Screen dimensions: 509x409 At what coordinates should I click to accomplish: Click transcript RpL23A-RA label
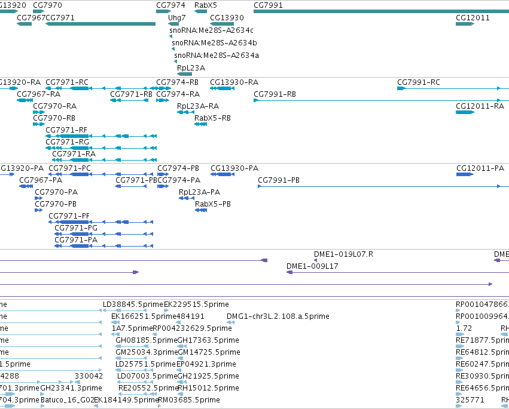(x=198, y=106)
